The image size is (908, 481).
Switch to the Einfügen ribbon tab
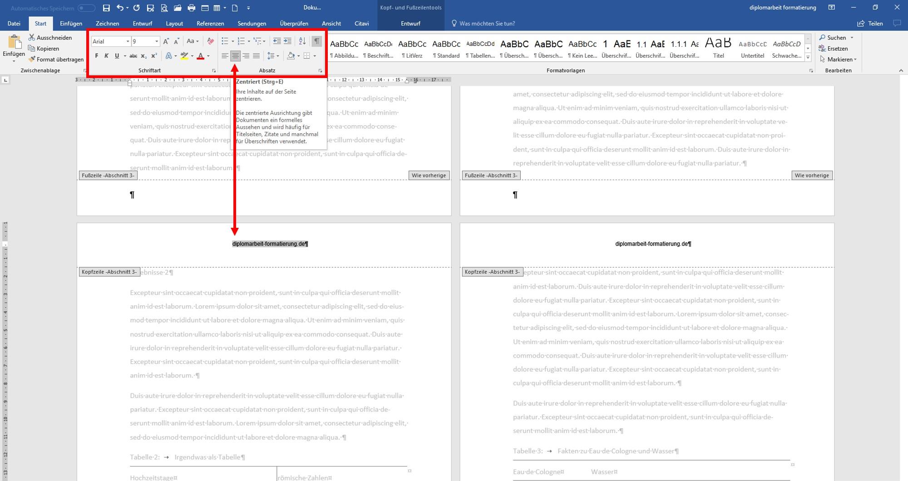pos(71,24)
